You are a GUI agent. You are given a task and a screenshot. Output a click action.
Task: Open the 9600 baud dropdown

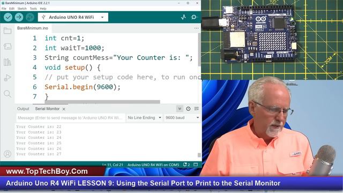[x=182, y=118]
